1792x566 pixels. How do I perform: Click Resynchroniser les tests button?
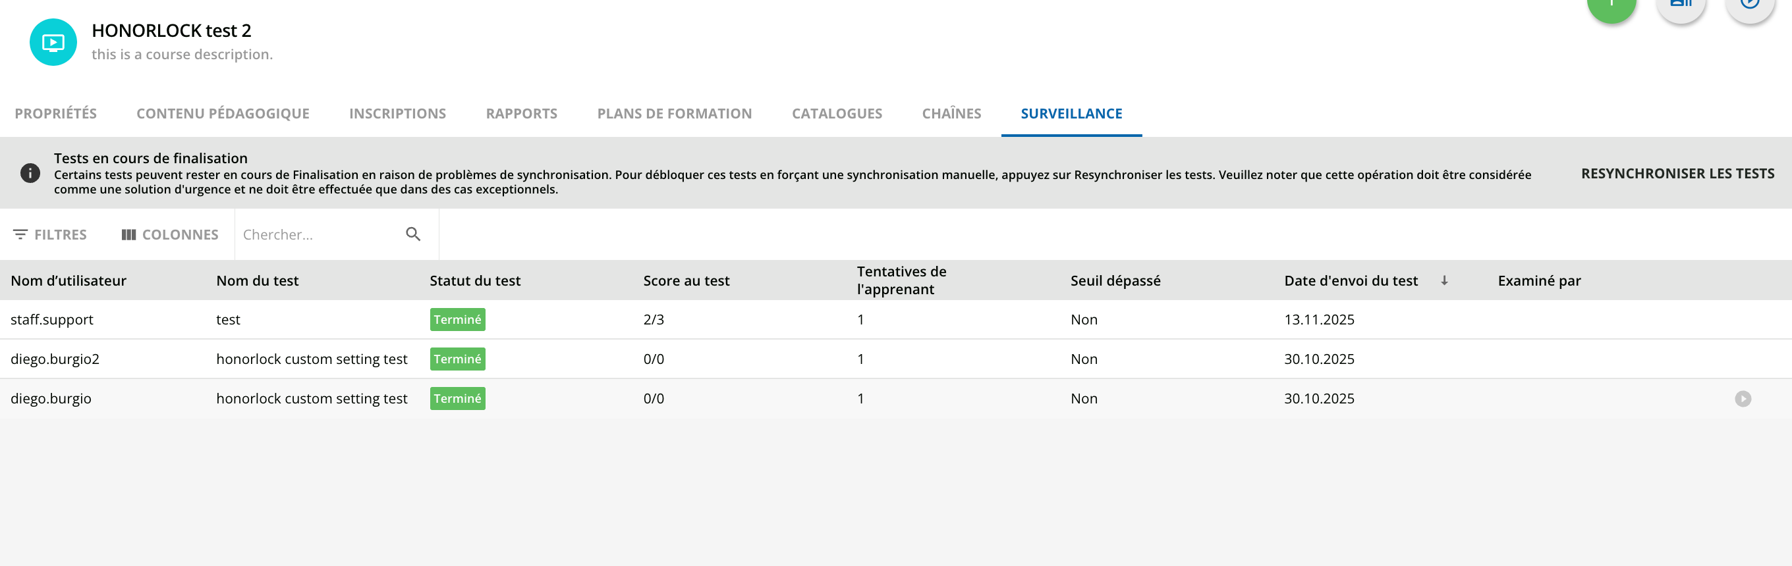(x=1677, y=173)
